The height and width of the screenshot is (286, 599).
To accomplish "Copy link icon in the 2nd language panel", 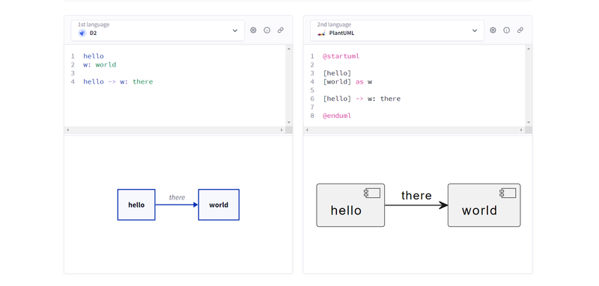I will pos(520,30).
